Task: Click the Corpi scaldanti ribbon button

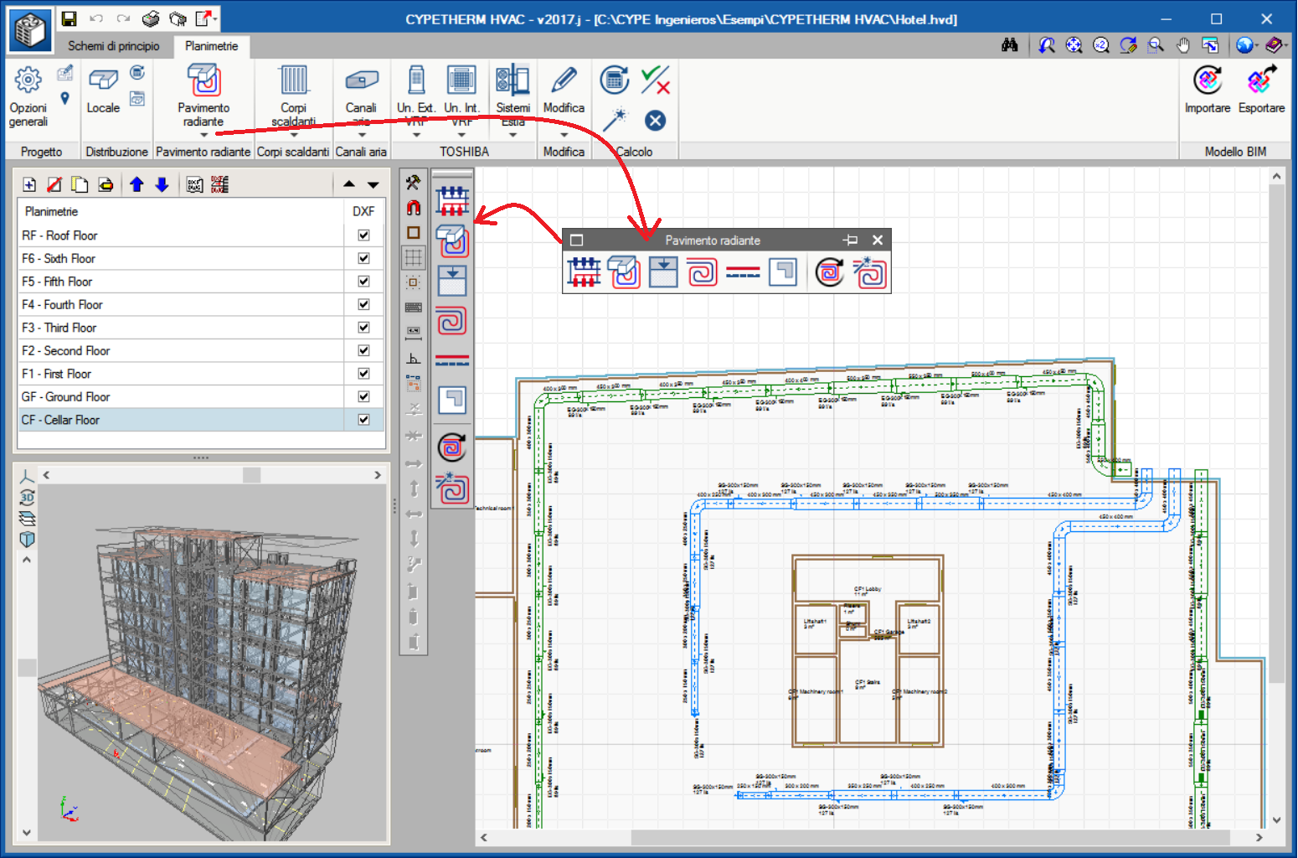Action: (x=293, y=95)
